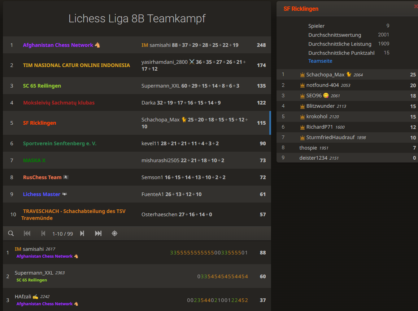Click total score 248 of first team

[261, 45]
